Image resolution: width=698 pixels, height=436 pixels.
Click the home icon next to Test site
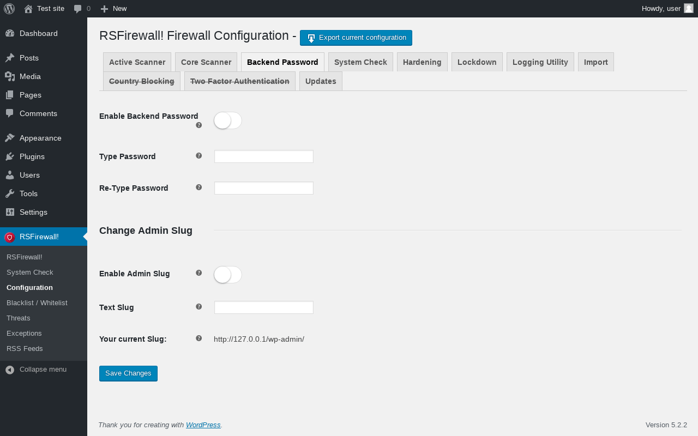pos(28,9)
